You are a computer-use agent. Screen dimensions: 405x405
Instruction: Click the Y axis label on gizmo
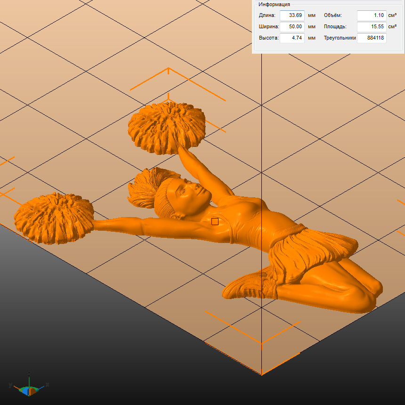click(x=10, y=385)
